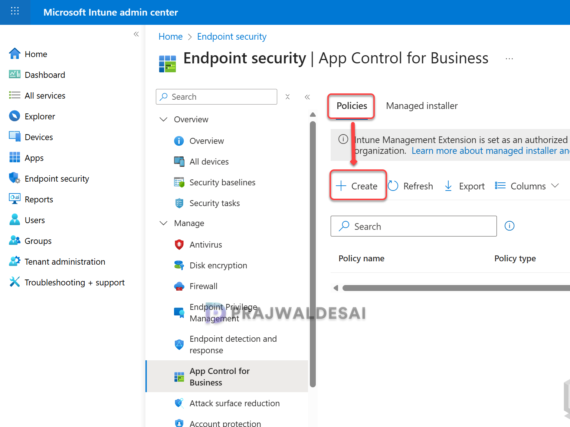Click the Endpoint Privilege Management icon
The height and width of the screenshot is (427, 570).
point(179,313)
